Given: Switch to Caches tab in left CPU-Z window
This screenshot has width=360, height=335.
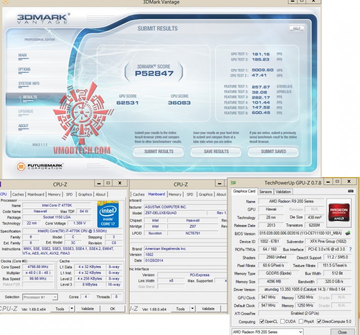Looking at the screenshot, I should pyautogui.click(x=18, y=194).
